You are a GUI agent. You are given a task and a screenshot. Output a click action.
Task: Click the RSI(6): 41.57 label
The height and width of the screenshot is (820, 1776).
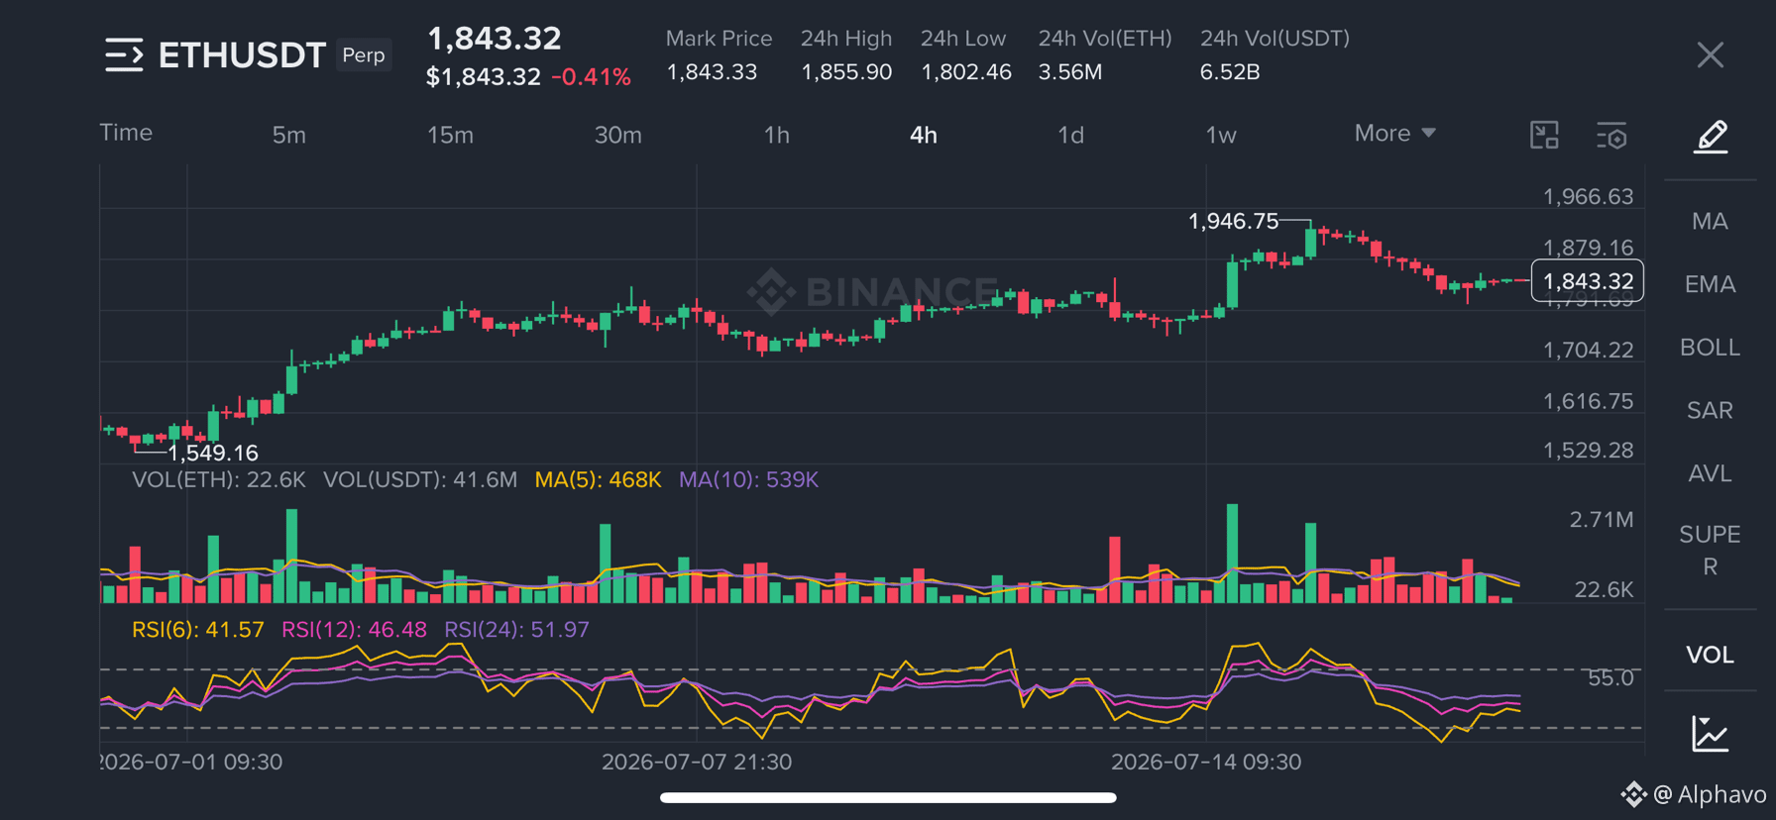198,630
